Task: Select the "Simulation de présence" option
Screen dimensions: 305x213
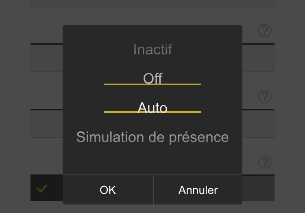Action: coord(152,137)
